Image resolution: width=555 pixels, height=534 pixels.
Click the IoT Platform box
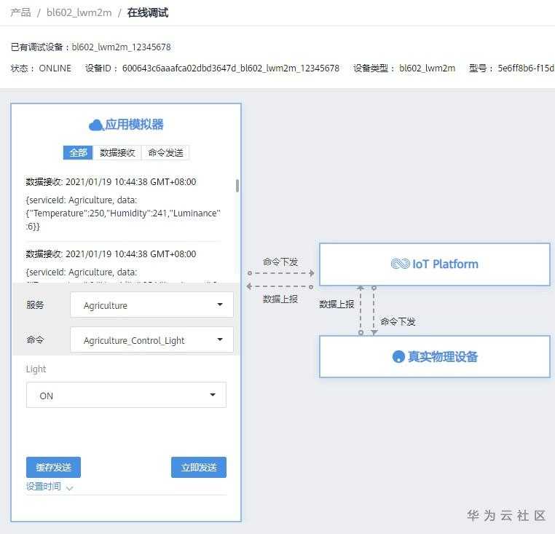click(x=435, y=264)
